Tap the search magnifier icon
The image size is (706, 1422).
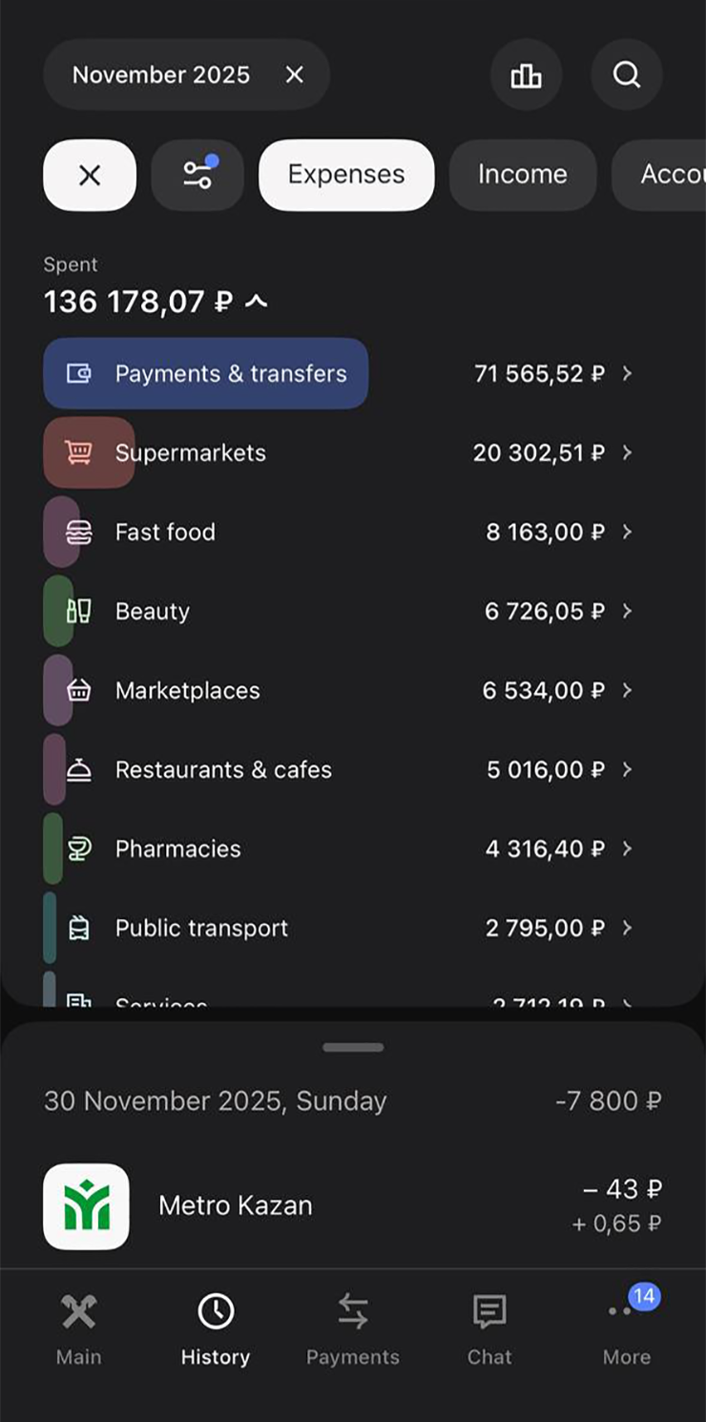click(627, 75)
